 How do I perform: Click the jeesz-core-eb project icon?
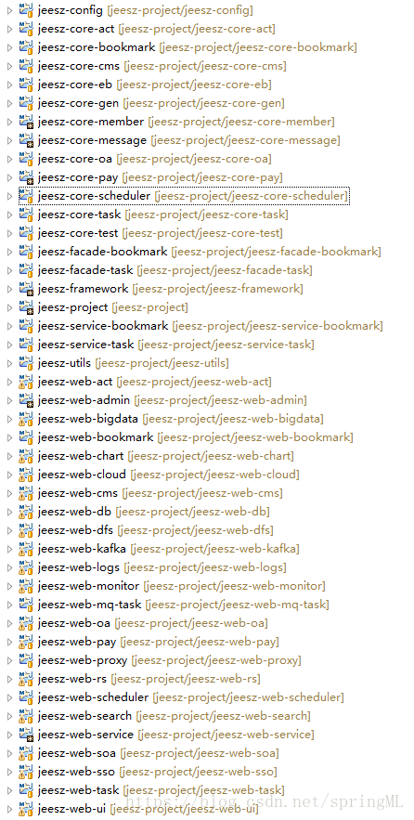26,85
